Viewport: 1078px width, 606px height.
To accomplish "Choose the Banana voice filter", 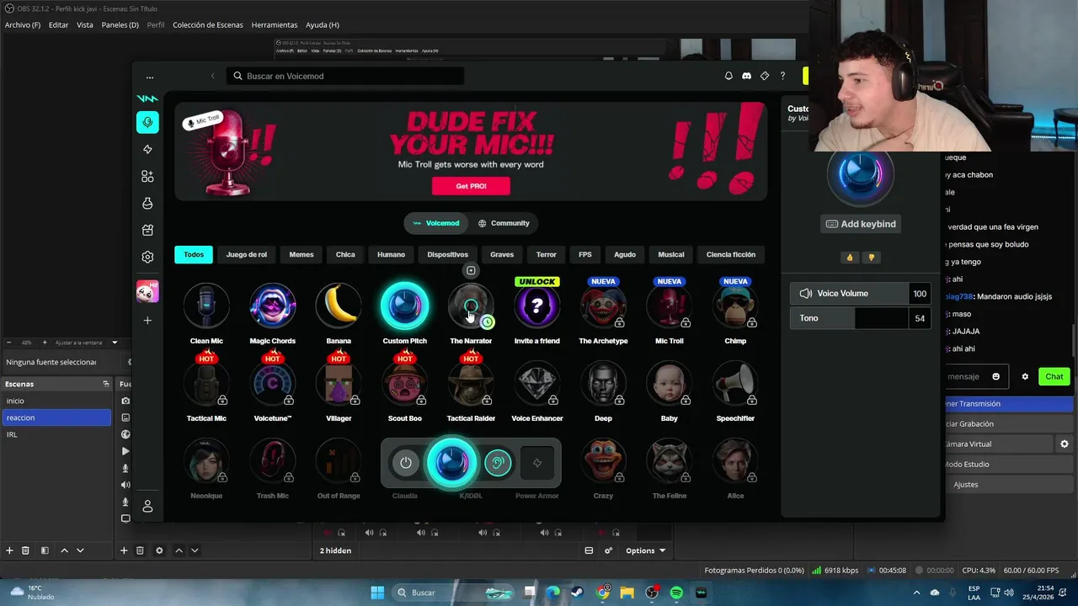I will click(339, 306).
